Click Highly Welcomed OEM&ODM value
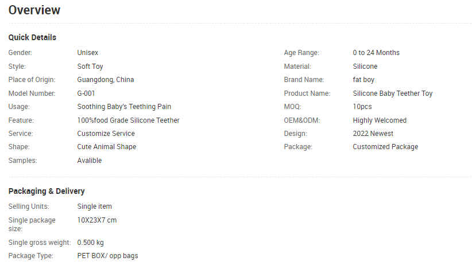Viewport: 472px width, 265px height. tap(380, 120)
